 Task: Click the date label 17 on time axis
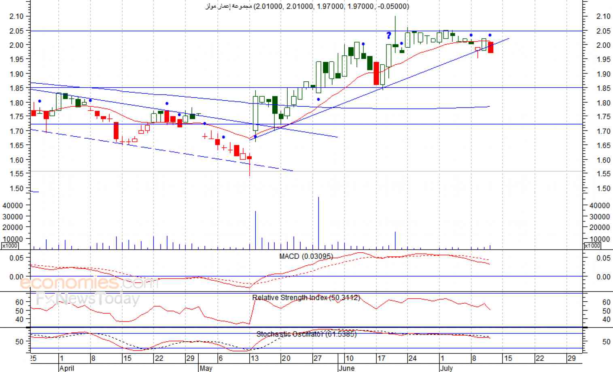point(381,358)
